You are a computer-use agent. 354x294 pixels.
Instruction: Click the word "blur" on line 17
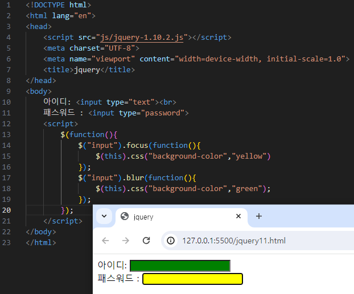pos(135,178)
